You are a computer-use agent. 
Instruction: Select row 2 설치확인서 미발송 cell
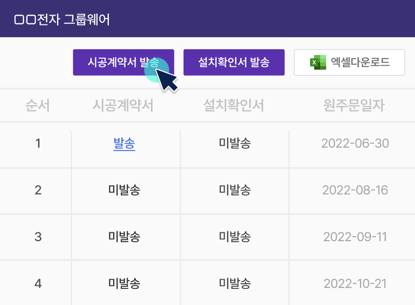[x=234, y=190]
